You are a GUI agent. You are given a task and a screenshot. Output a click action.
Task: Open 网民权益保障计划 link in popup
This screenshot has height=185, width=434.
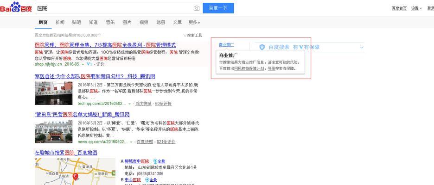coord(249,68)
